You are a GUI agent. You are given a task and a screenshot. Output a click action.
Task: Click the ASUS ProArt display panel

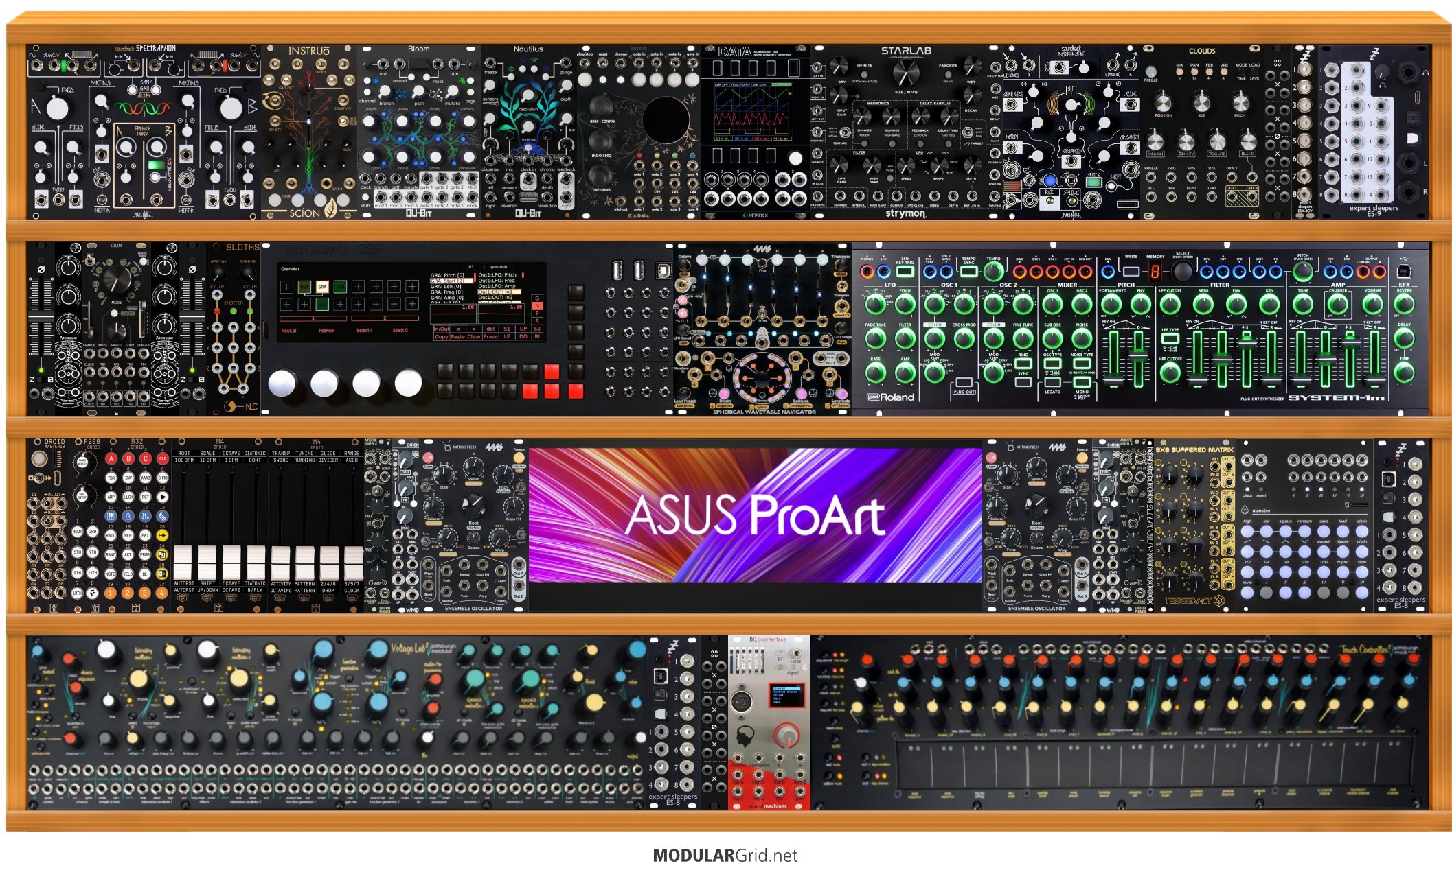(x=756, y=515)
